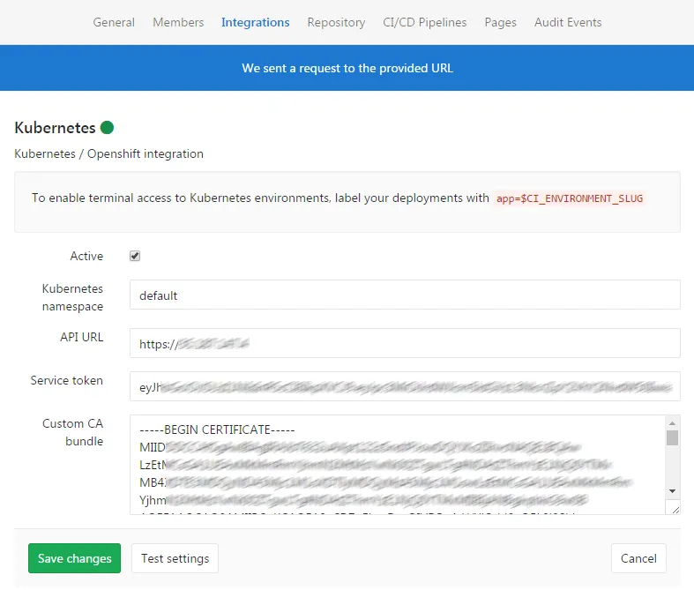Click the CA bundle scrollbar down arrow
This screenshot has height=590, width=694.
pos(672,491)
